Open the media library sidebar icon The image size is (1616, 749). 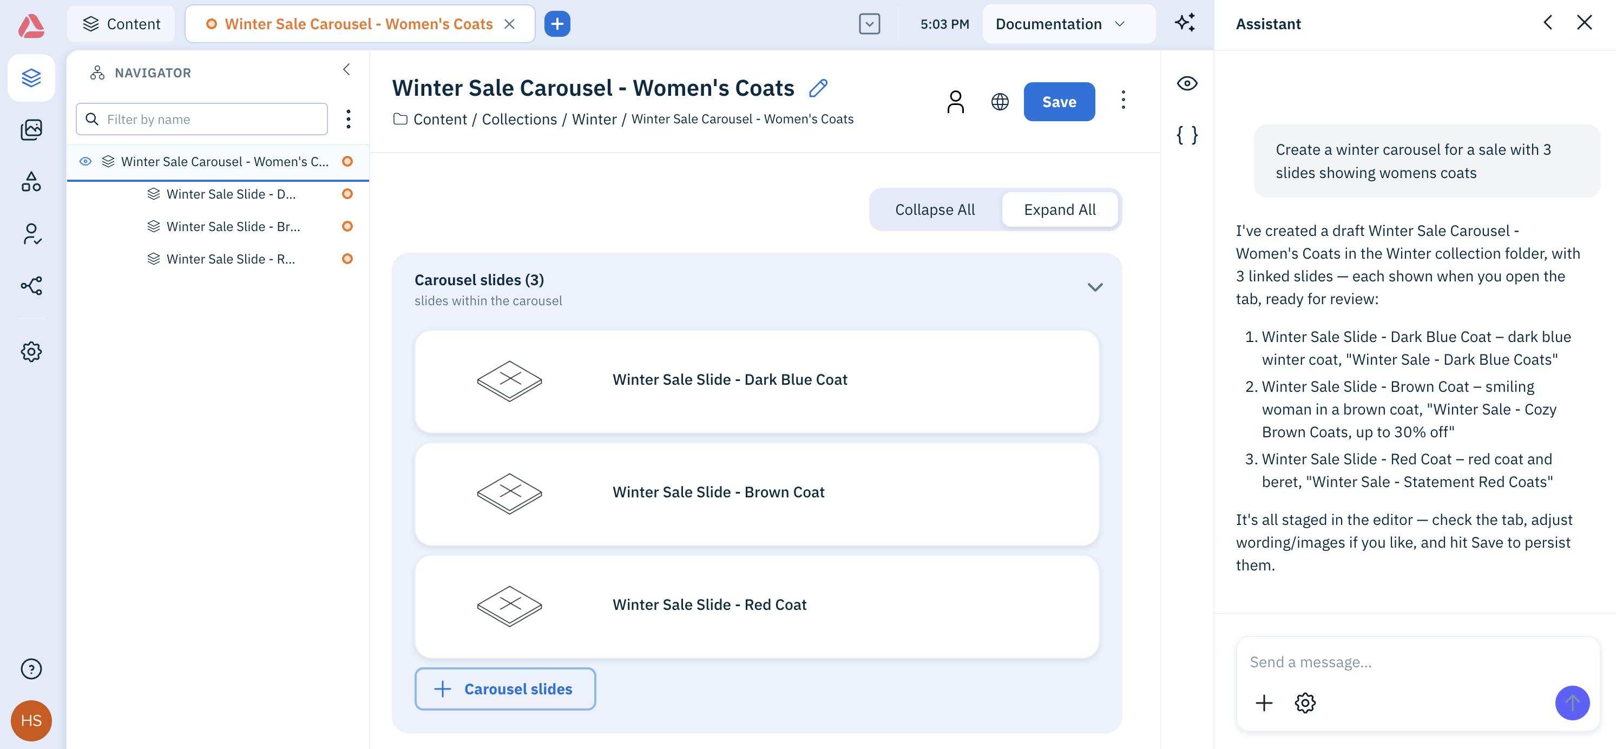[31, 130]
